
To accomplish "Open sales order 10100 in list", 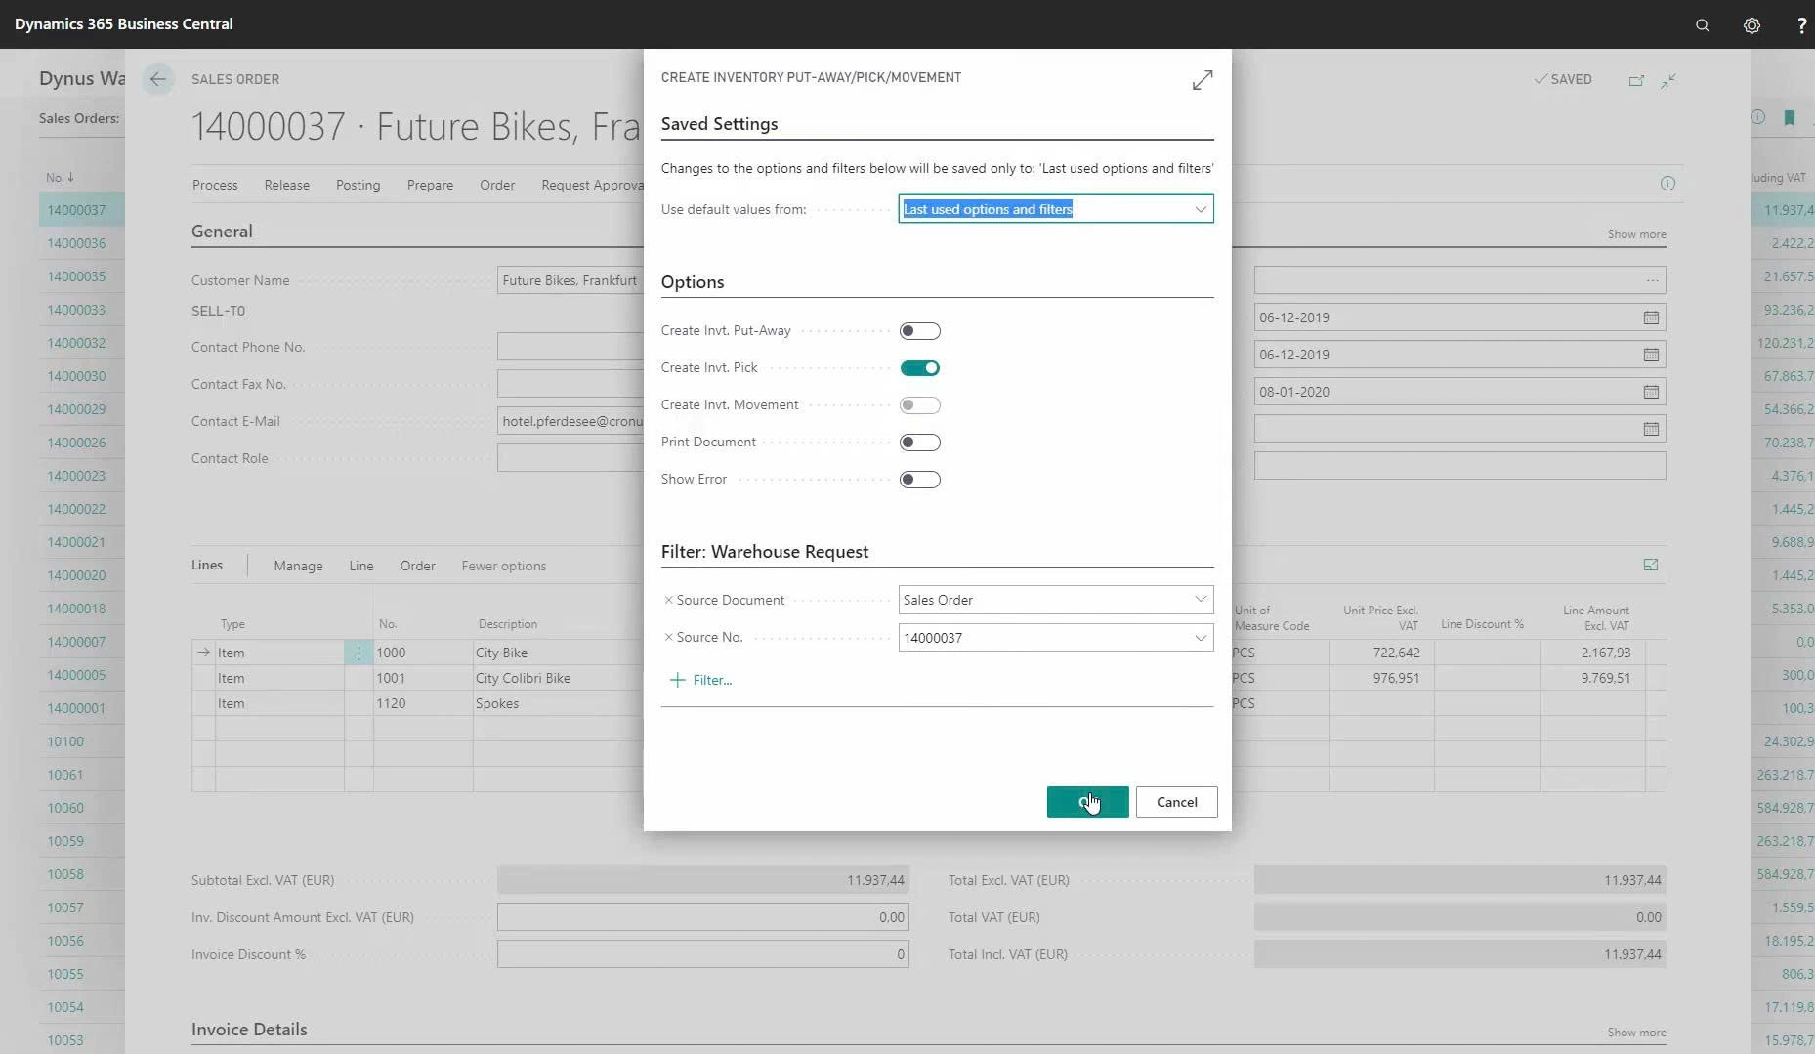I will coord(65,741).
